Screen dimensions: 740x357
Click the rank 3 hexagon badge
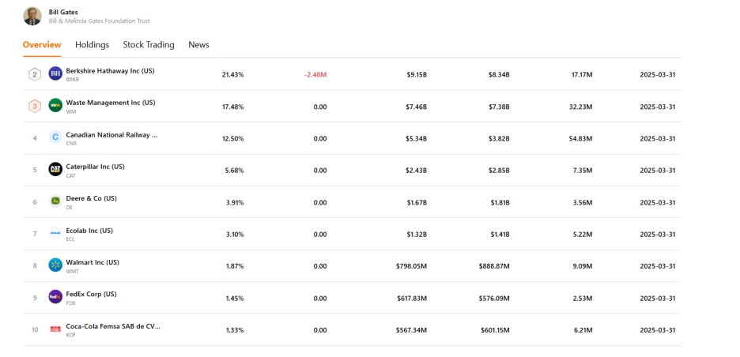coord(35,107)
